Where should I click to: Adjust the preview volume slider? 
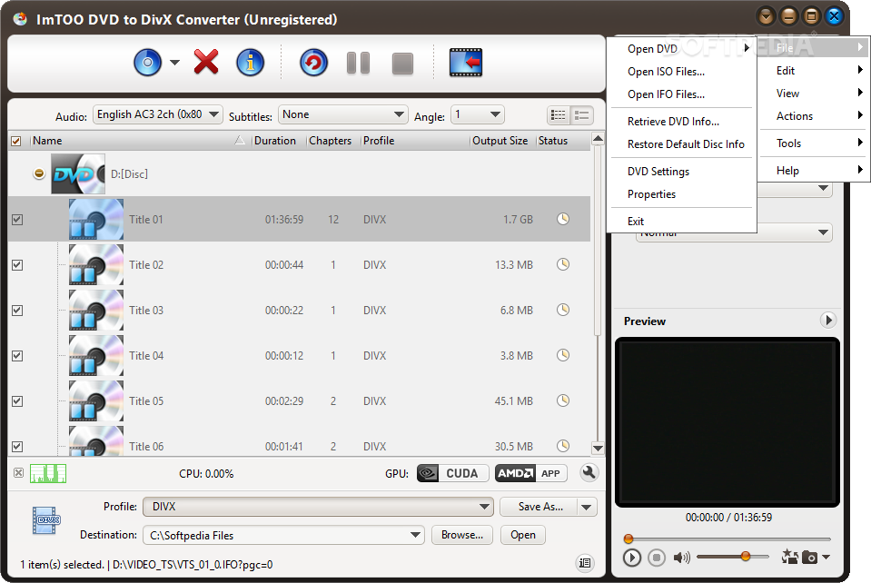click(x=746, y=557)
